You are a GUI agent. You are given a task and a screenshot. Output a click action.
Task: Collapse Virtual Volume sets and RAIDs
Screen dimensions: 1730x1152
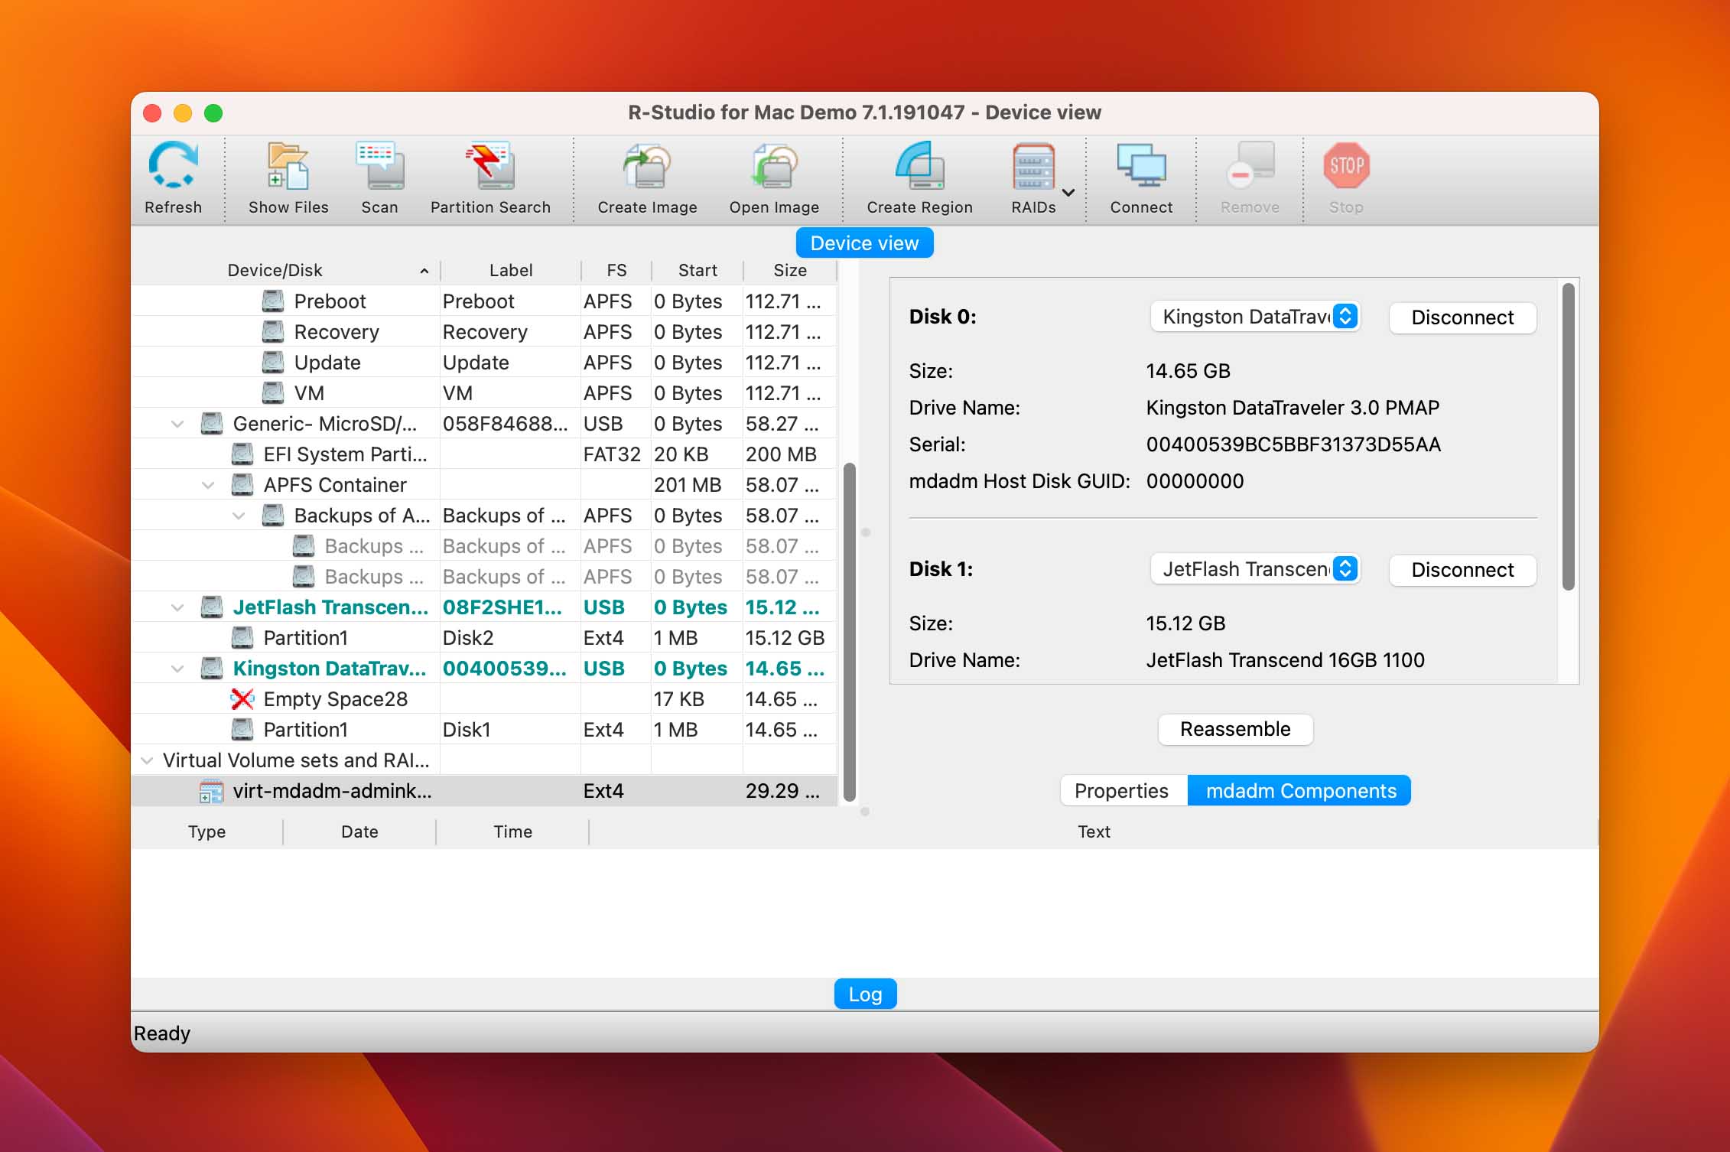tap(147, 760)
